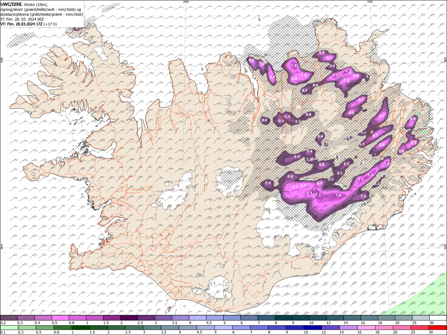Click the light pink 16 swatch in lower legend
This screenshot has height=335, width=447.
coord(366,327)
